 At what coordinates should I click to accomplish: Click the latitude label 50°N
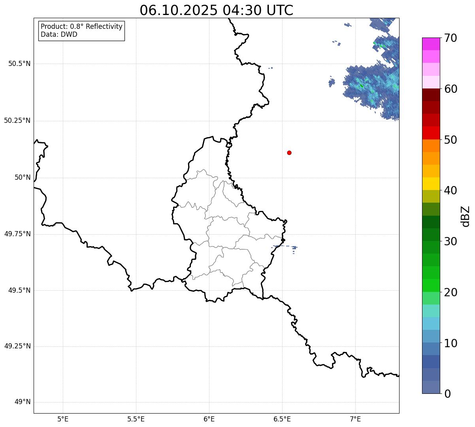(x=23, y=177)
